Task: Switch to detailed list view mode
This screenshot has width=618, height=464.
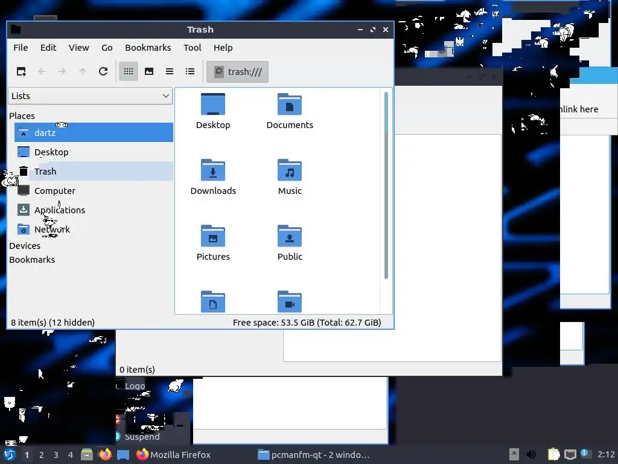Action: [x=190, y=71]
